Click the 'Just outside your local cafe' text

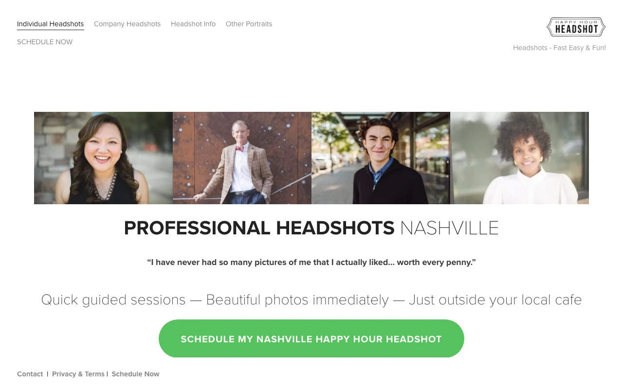pos(495,300)
